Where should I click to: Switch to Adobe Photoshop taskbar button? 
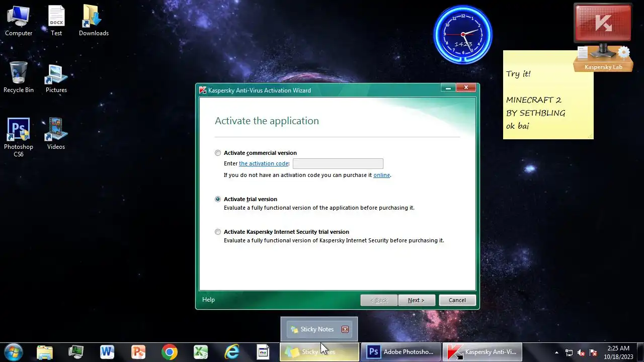(401, 352)
